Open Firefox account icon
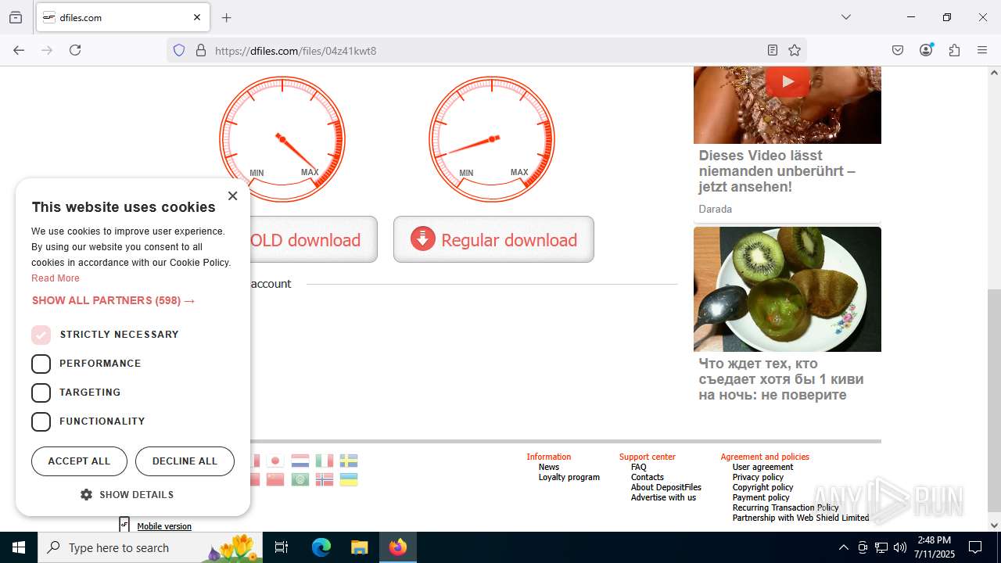Image resolution: width=1001 pixels, height=563 pixels. tap(926, 50)
